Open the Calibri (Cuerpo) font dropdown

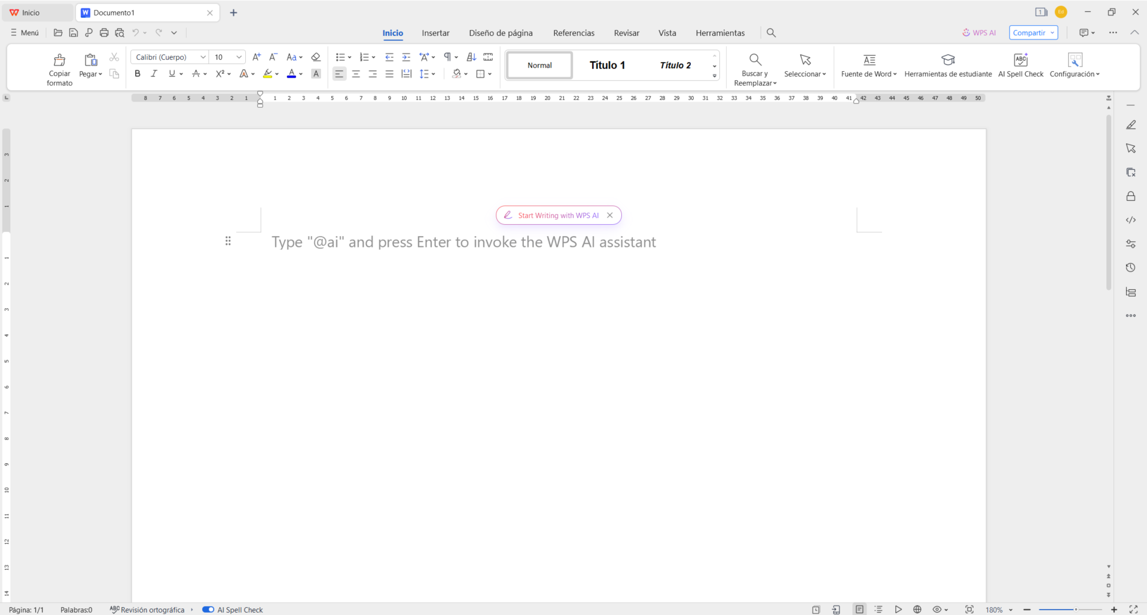203,57
